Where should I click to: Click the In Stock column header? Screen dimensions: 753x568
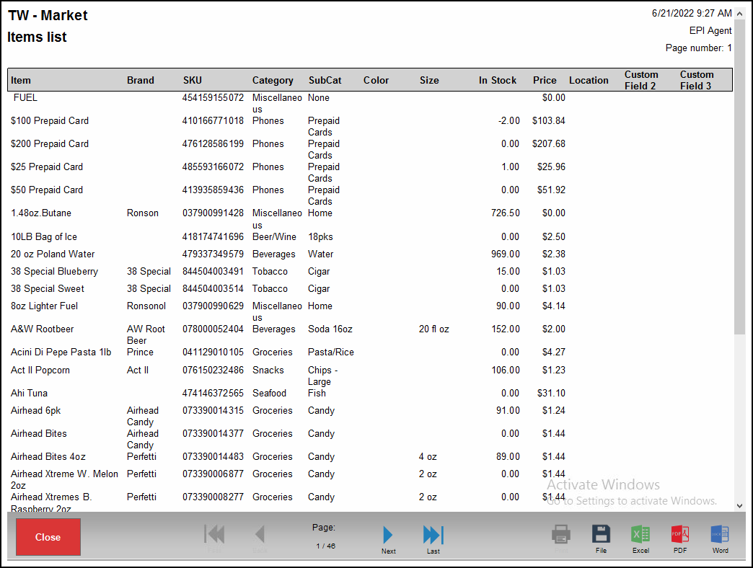[x=498, y=81]
